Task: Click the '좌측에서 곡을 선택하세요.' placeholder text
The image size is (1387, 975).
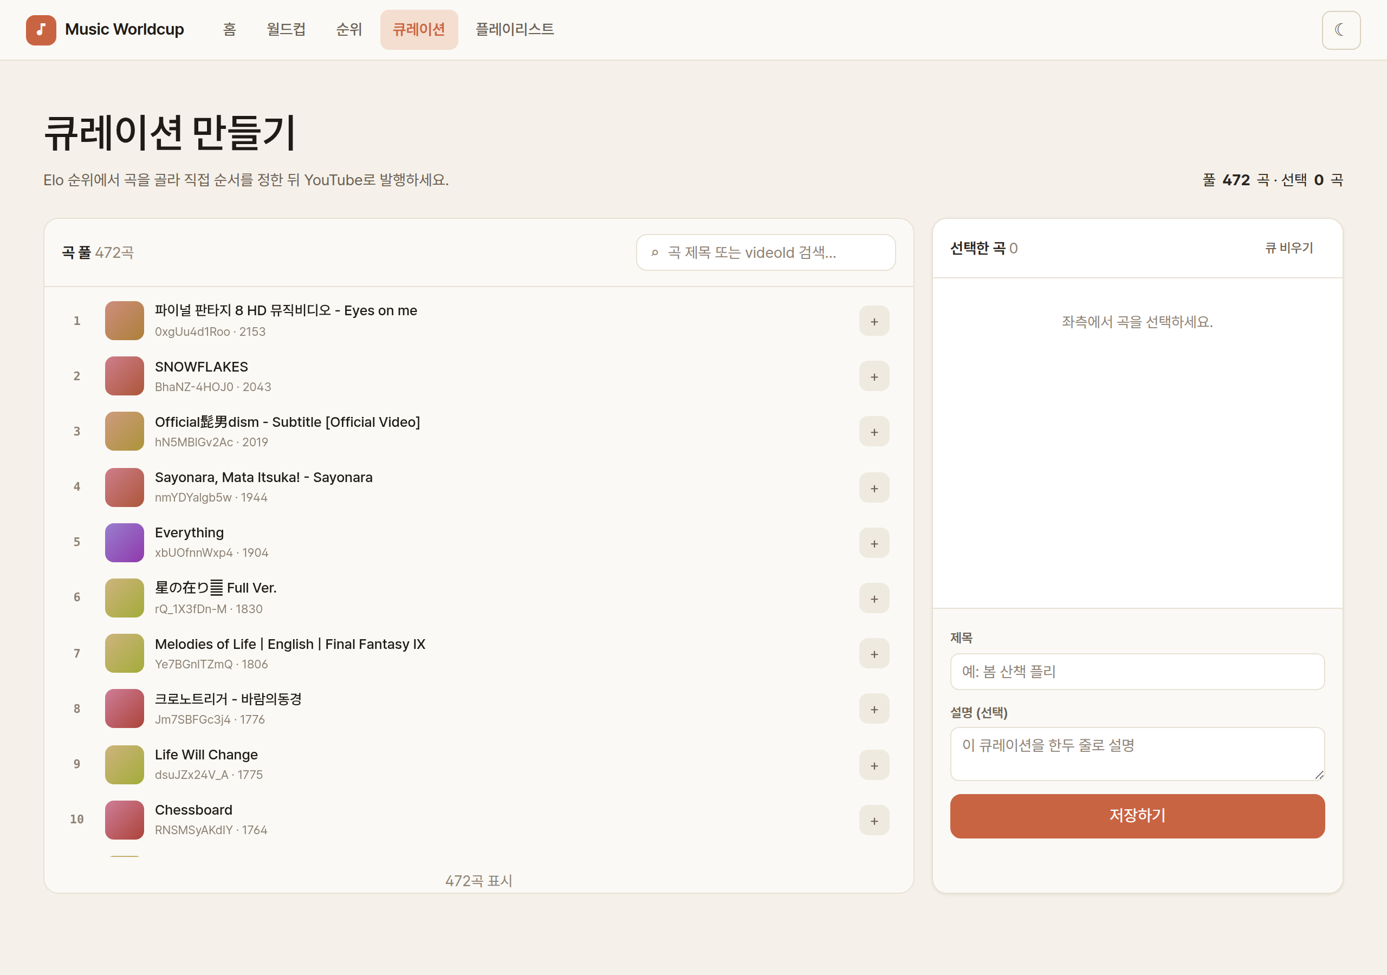Action: 1137,322
